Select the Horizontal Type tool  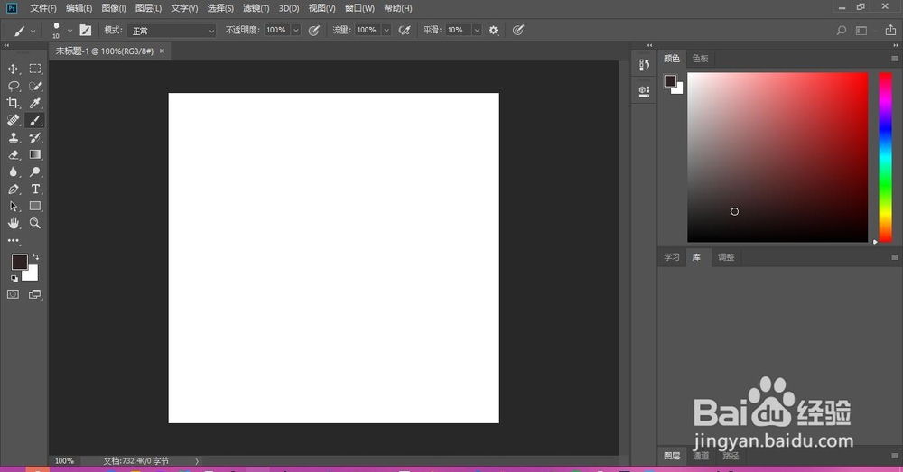point(35,189)
